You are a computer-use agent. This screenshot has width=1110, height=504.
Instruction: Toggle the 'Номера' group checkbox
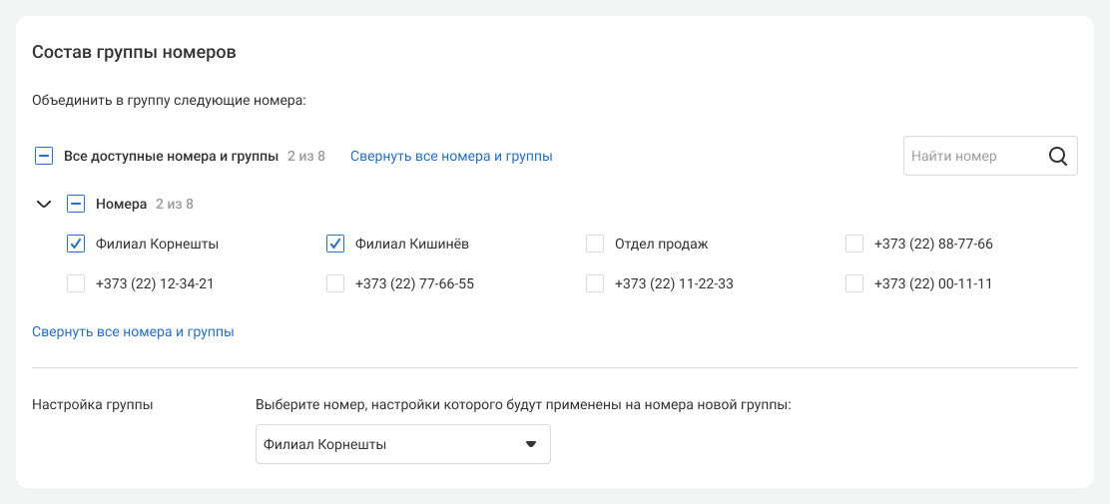tap(76, 204)
